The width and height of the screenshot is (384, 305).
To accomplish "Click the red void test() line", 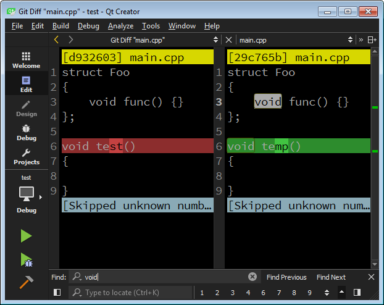I will click(138, 146).
